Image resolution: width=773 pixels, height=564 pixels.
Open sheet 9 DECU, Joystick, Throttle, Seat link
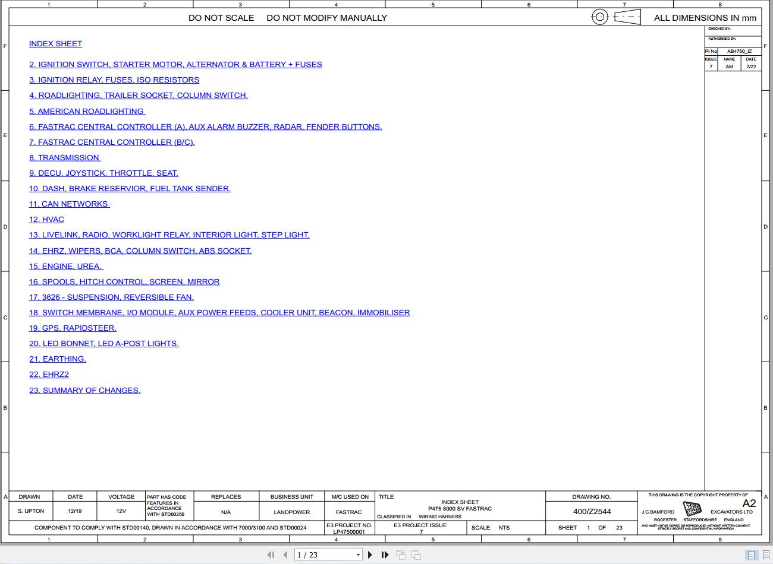[103, 173]
